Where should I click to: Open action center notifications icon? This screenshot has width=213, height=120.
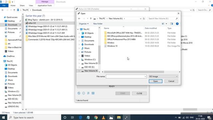[x=209, y=117]
